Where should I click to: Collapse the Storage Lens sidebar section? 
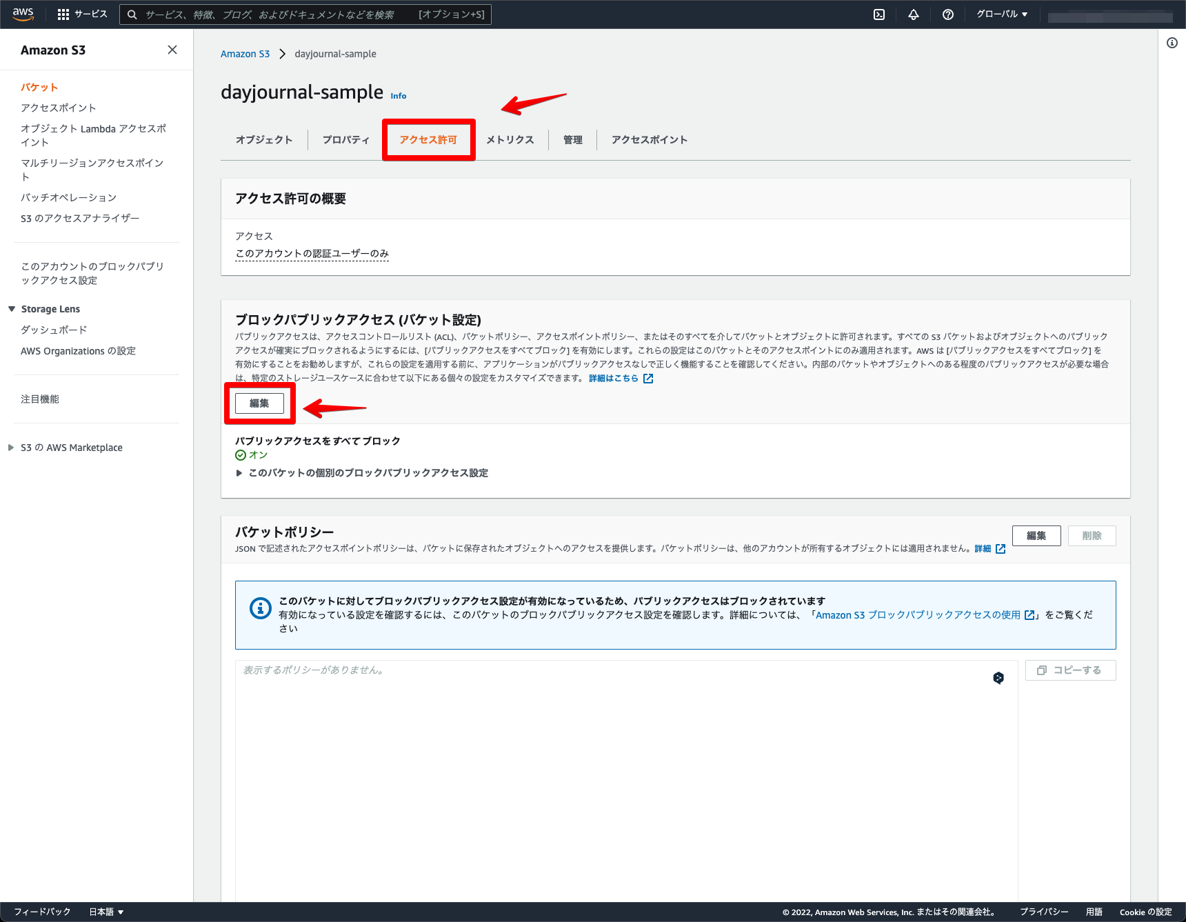(x=12, y=309)
